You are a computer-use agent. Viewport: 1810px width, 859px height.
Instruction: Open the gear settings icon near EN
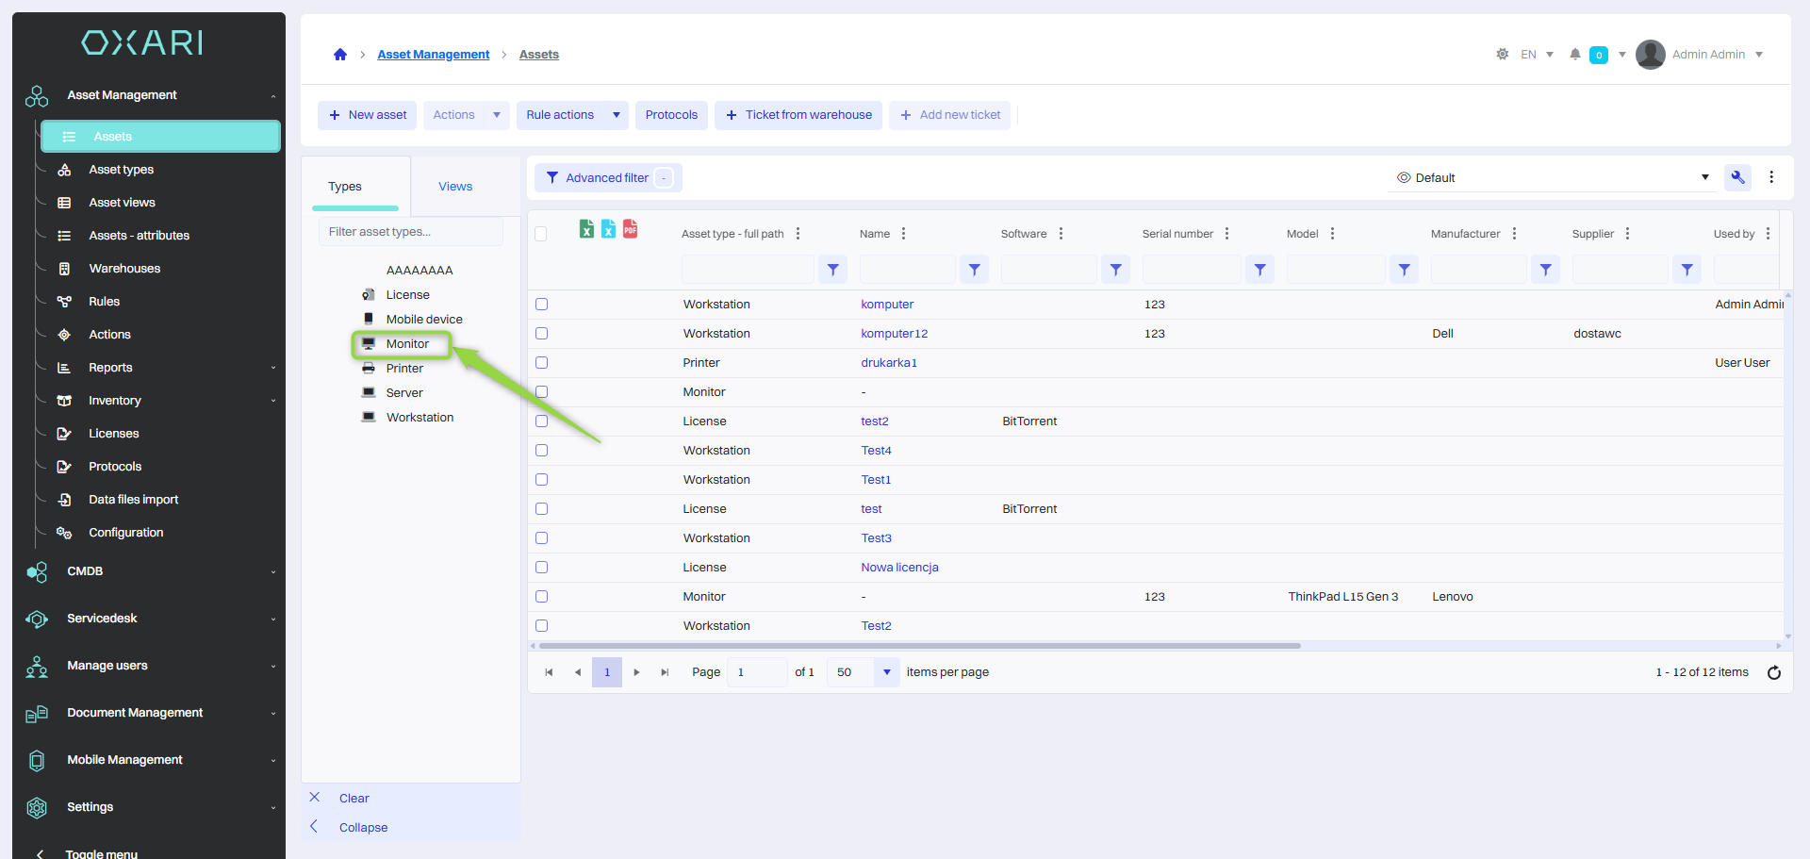pyautogui.click(x=1502, y=55)
